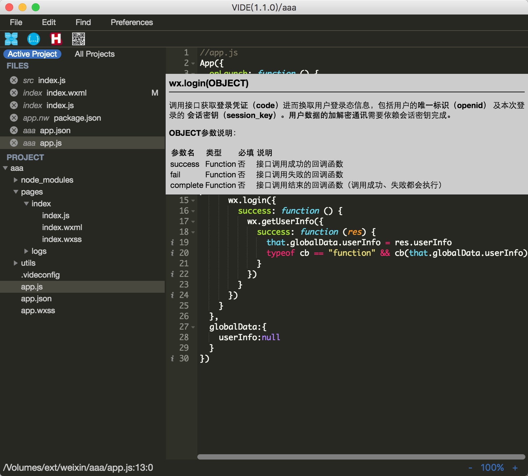Viewport: 528px width, 476px height.
Task: Decrease zoom with the minus button
Action: click(470, 467)
